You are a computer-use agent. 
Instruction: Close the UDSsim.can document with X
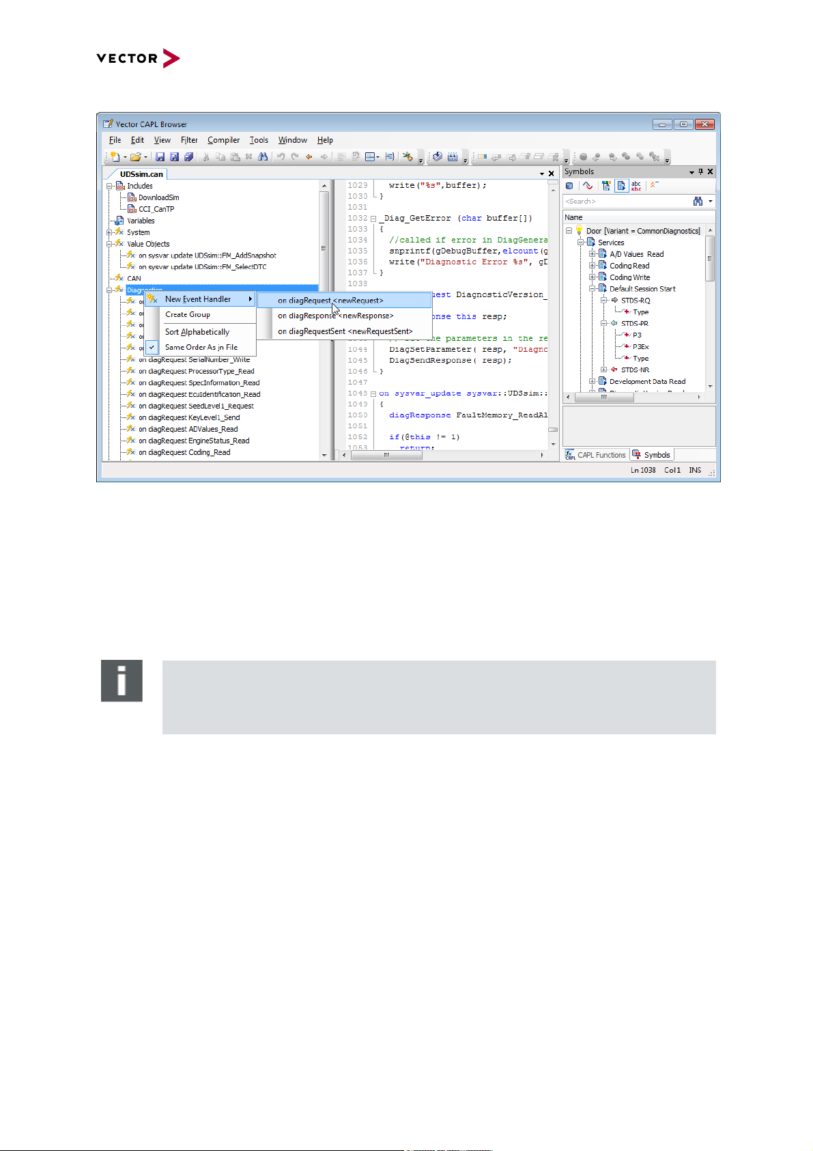point(552,174)
